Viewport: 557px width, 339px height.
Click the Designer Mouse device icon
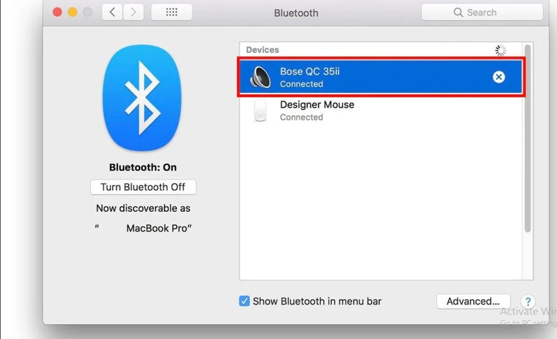tap(261, 110)
